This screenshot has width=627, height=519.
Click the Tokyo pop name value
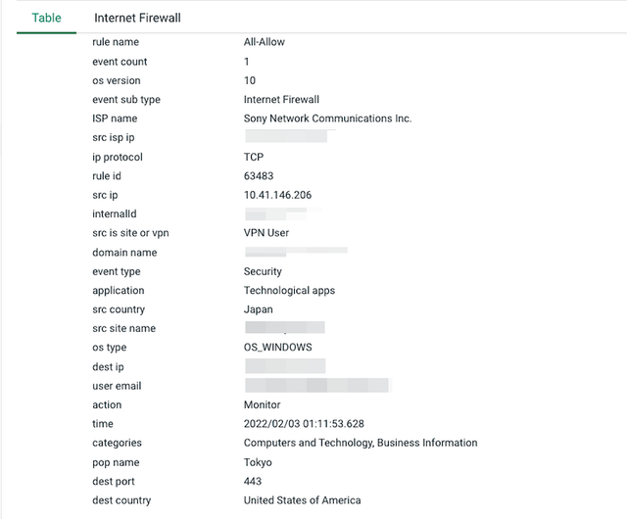pos(258,462)
